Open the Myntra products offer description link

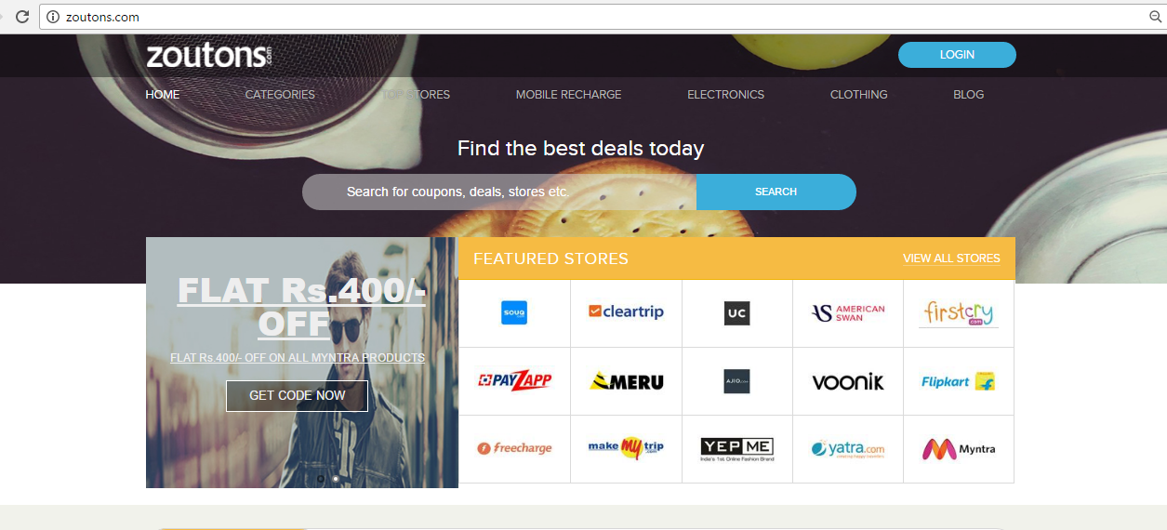pos(298,357)
